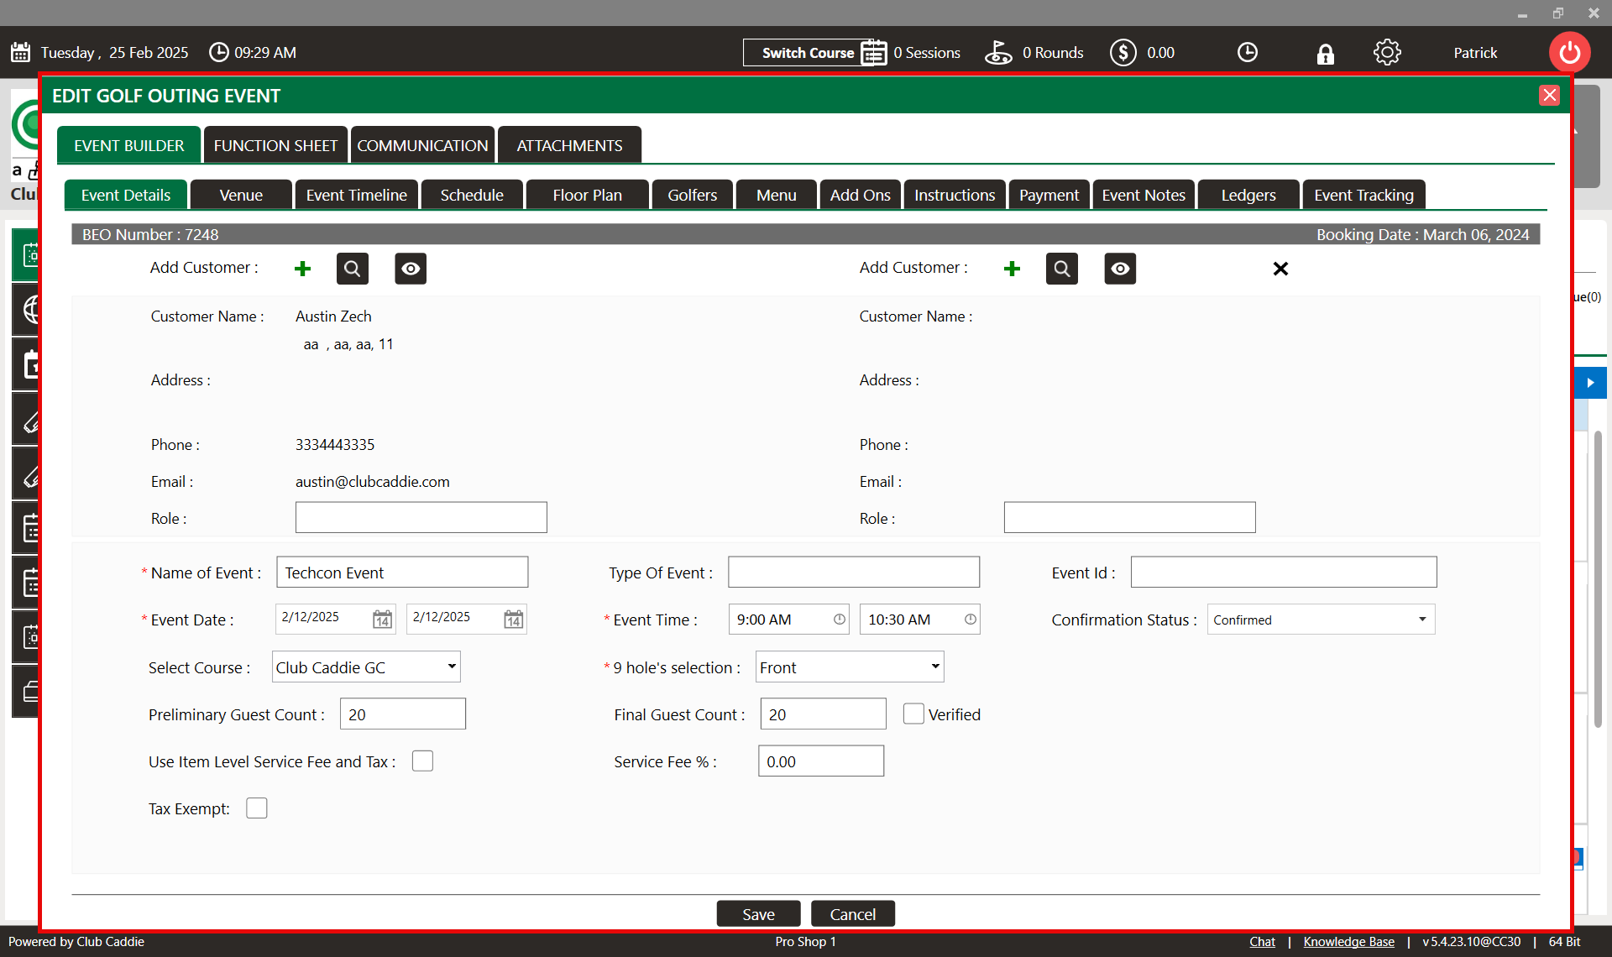This screenshot has height=957, width=1612.
Task: Open clock picker for 10:30 AM end time
Action: pyautogui.click(x=970, y=620)
